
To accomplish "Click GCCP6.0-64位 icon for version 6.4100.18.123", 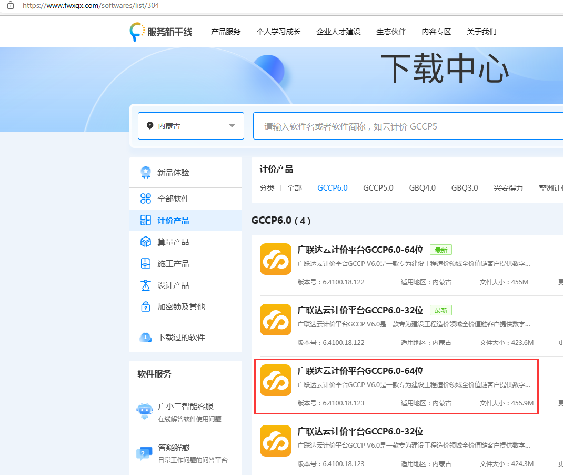I will point(275,380).
